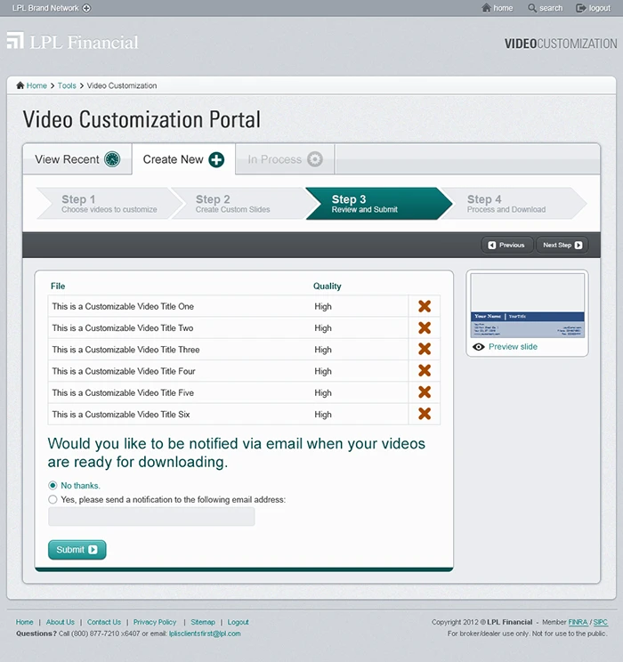Remove Video Title Six with its X icon

[x=425, y=414]
